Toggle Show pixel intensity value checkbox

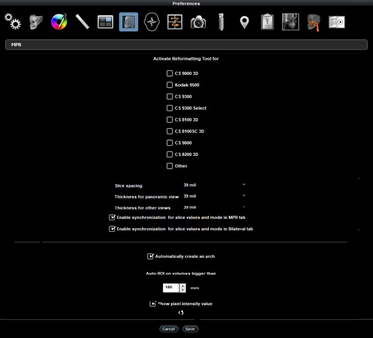153,304
